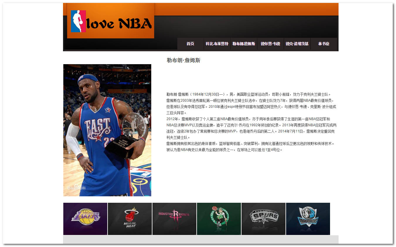Open the Los Angeles Lakers team logo
The width and height of the screenshot is (396, 247).
click(x=85, y=219)
